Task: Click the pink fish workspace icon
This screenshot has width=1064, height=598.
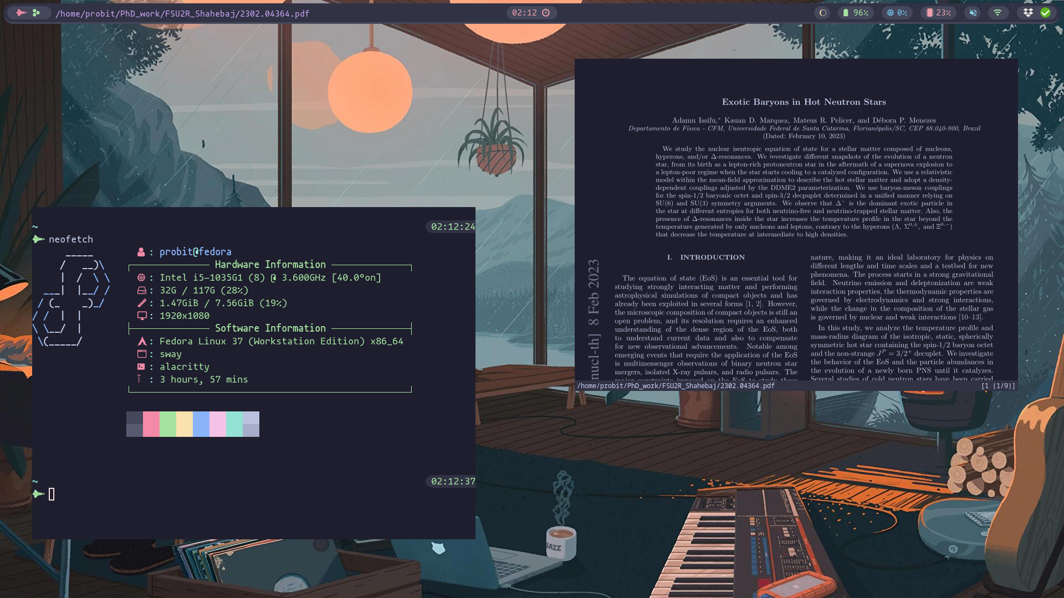Action: click(x=21, y=13)
